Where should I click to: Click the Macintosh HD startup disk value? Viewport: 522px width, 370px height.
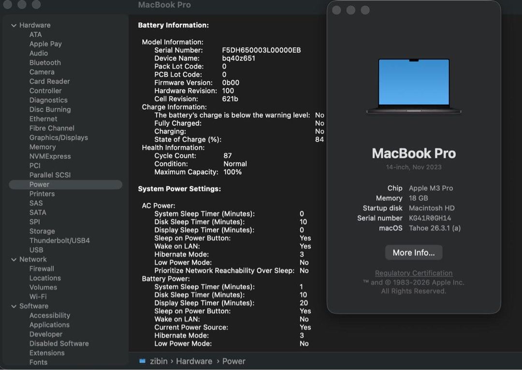click(x=432, y=208)
